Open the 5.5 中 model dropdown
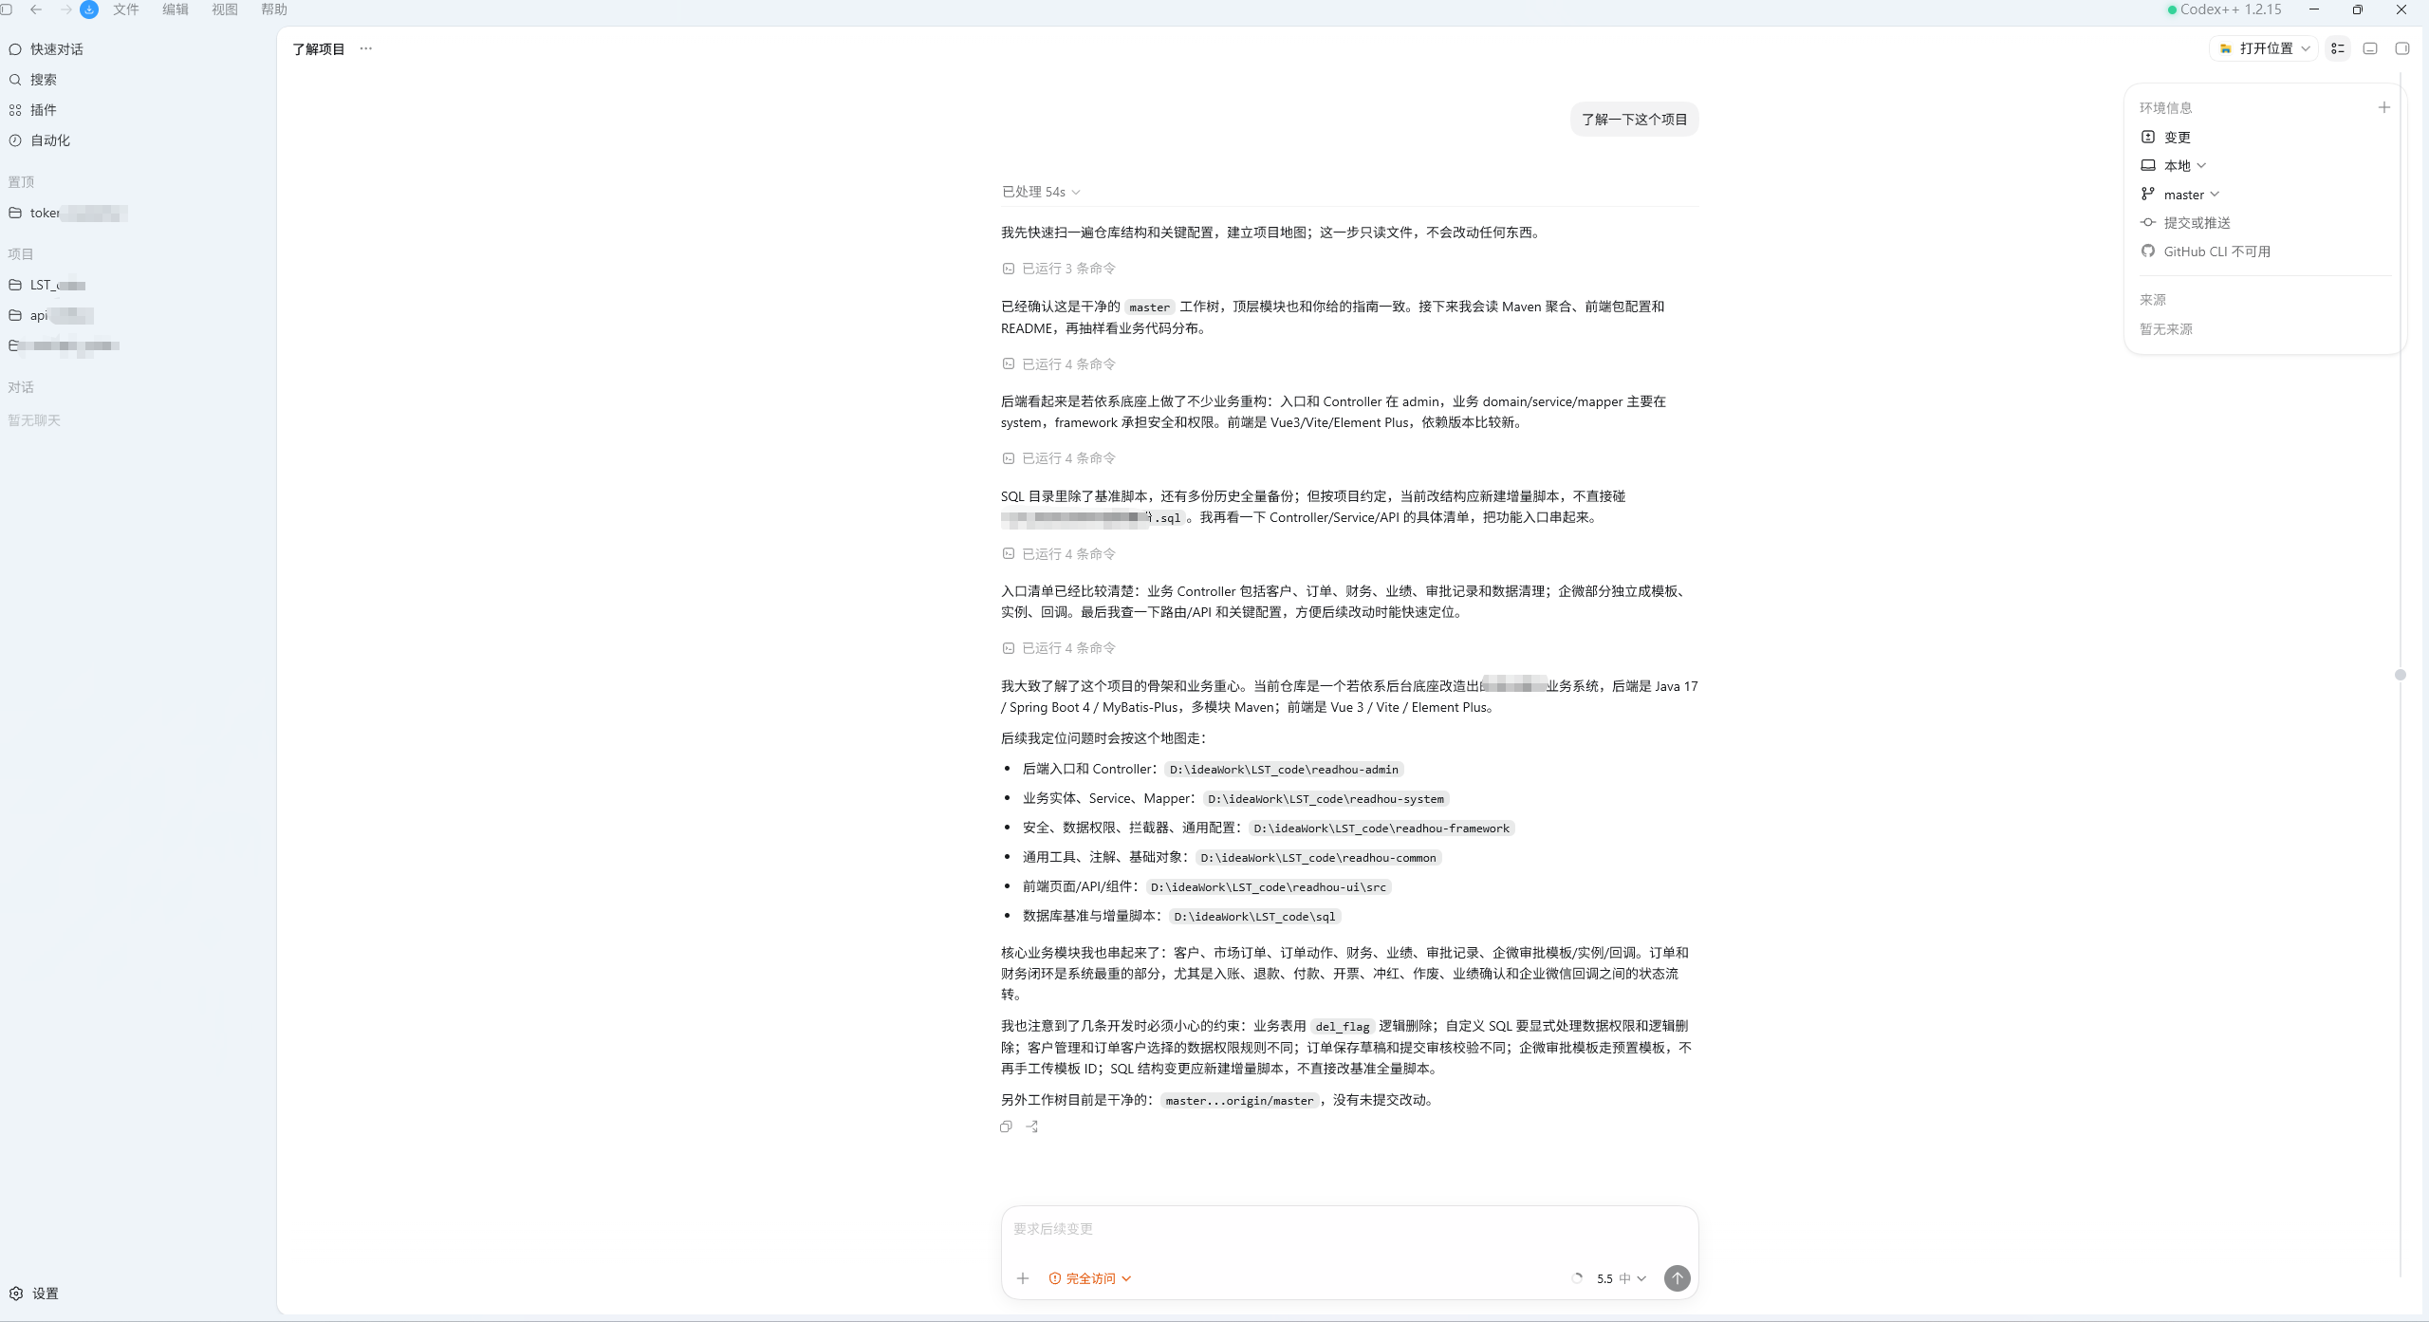 (1622, 1278)
